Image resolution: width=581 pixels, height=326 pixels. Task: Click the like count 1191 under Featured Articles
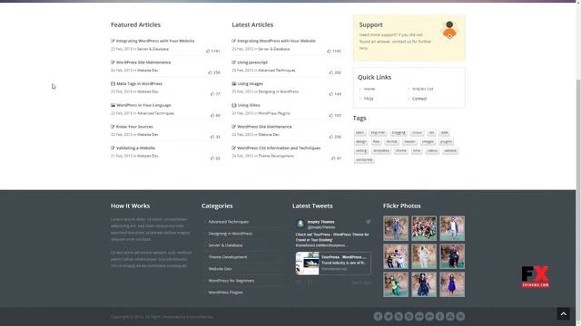click(x=213, y=51)
